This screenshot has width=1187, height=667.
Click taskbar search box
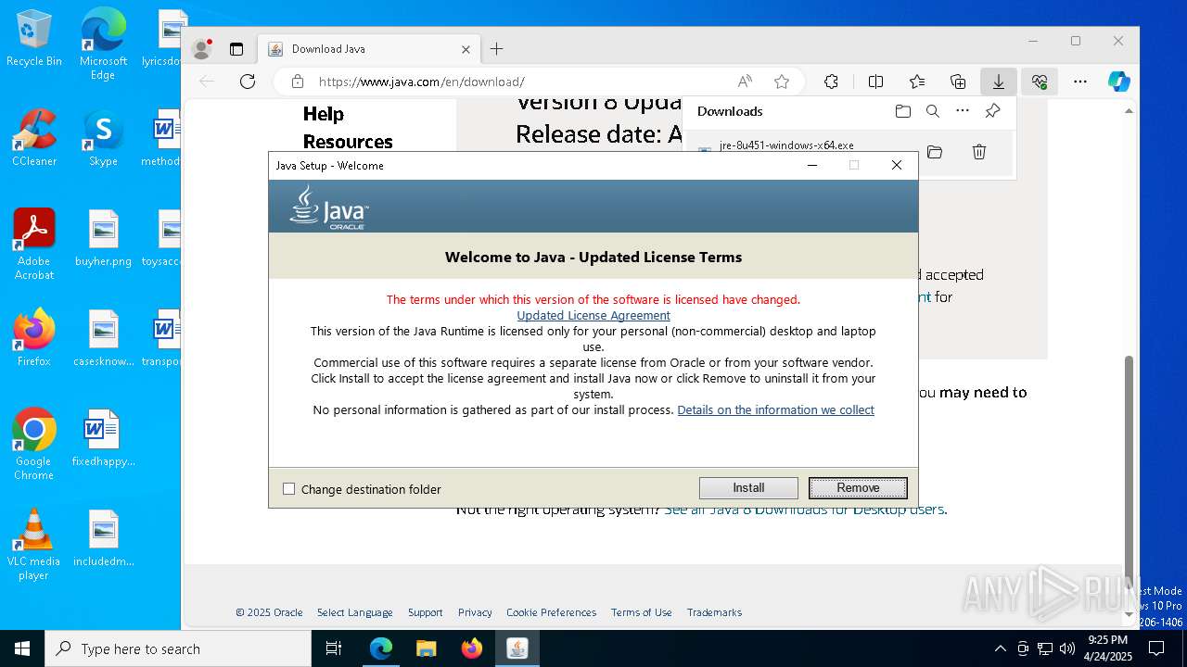[178, 648]
